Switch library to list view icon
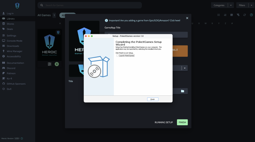255x142 pixels. (x=219, y=15)
